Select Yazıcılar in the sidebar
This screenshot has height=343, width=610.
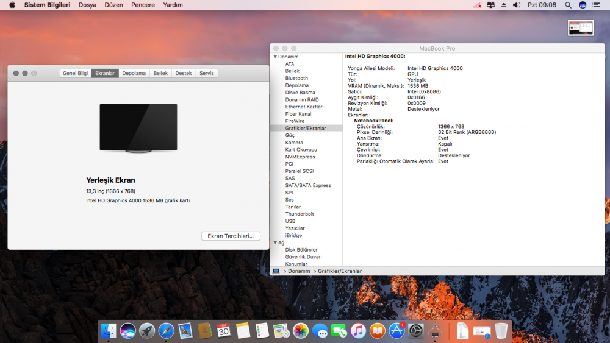point(295,228)
